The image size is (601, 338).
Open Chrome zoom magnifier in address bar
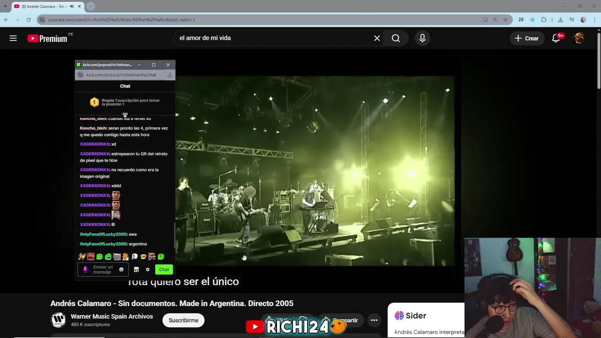pos(495,20)
